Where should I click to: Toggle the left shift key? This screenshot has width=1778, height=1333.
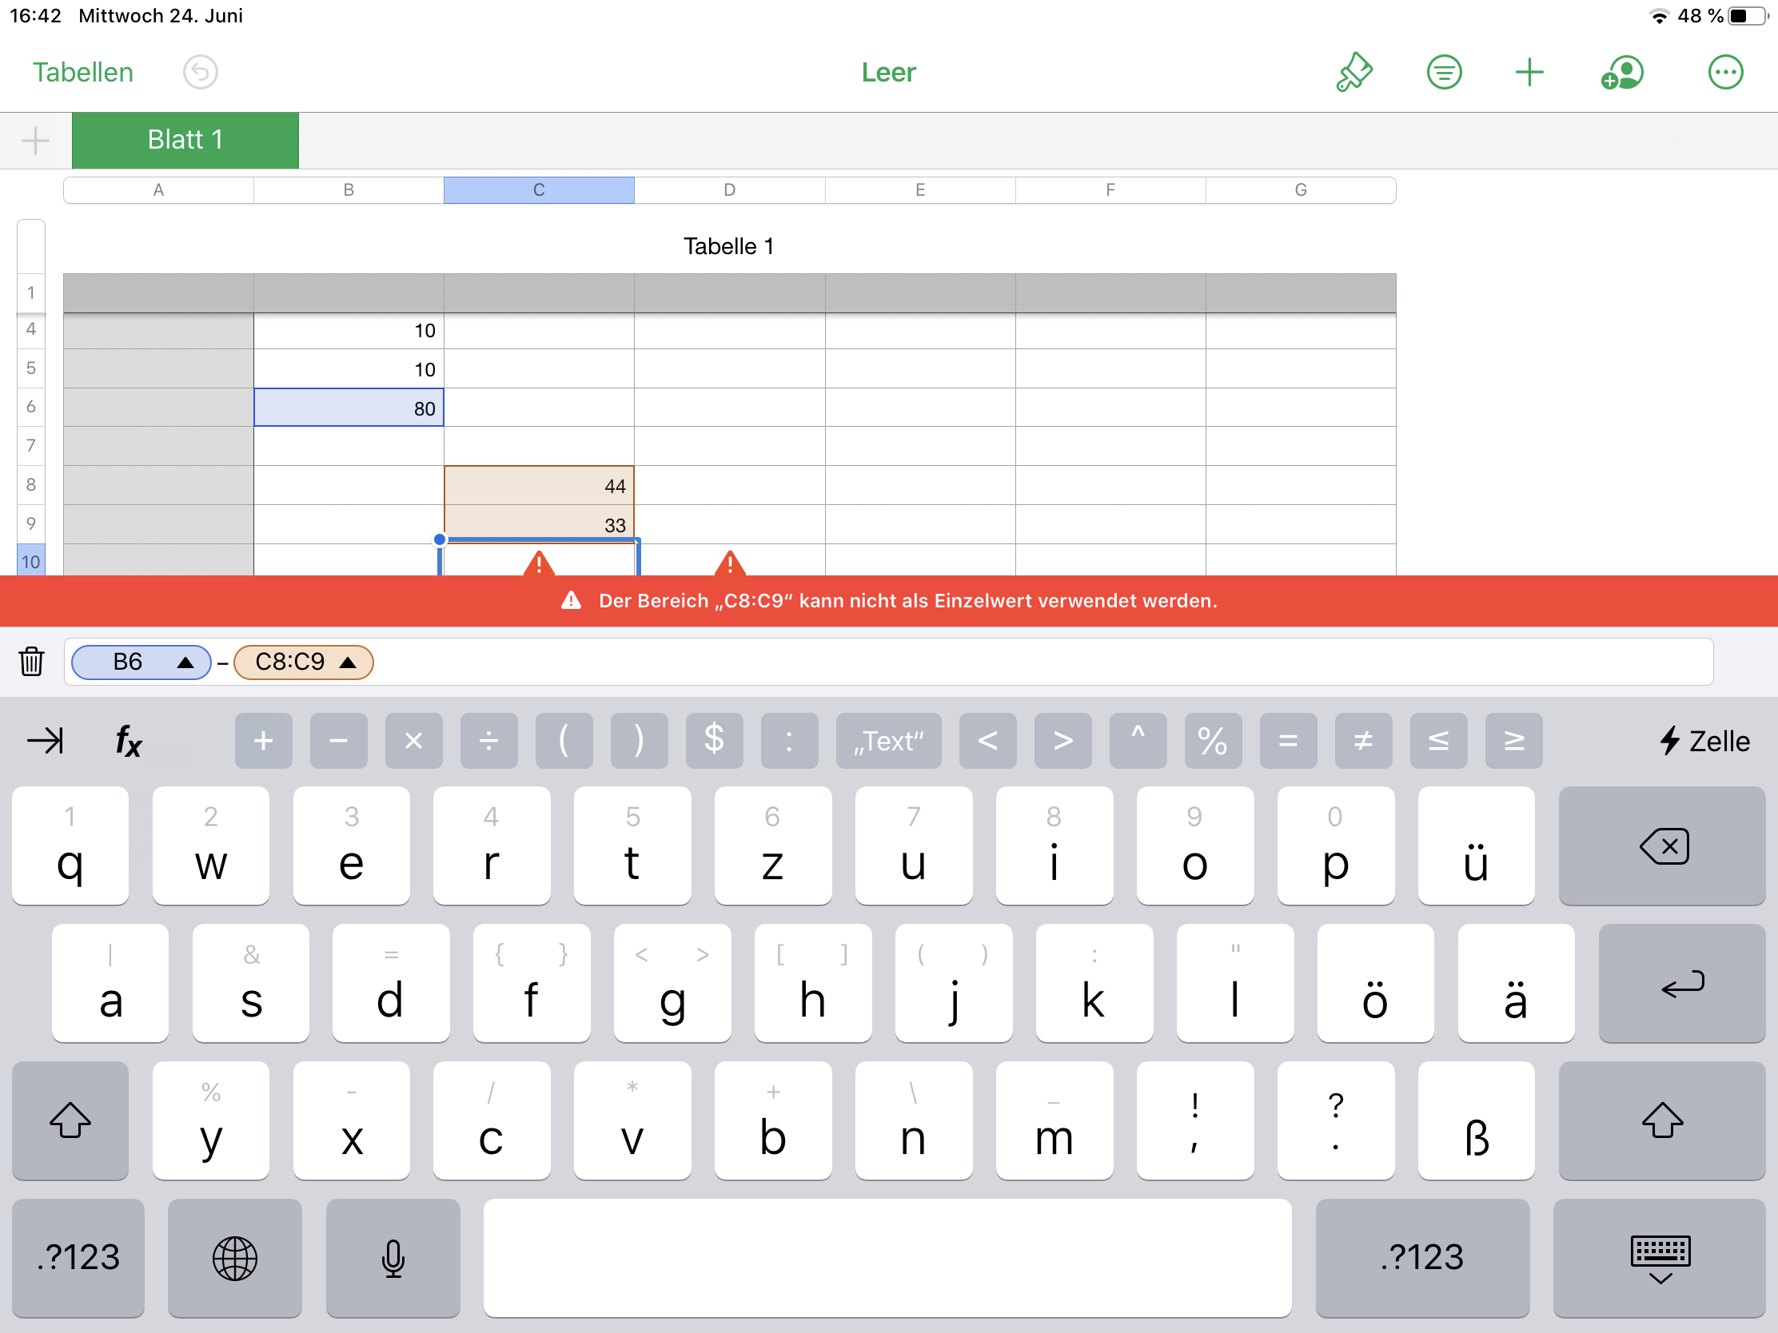[x=70, y=1120]
